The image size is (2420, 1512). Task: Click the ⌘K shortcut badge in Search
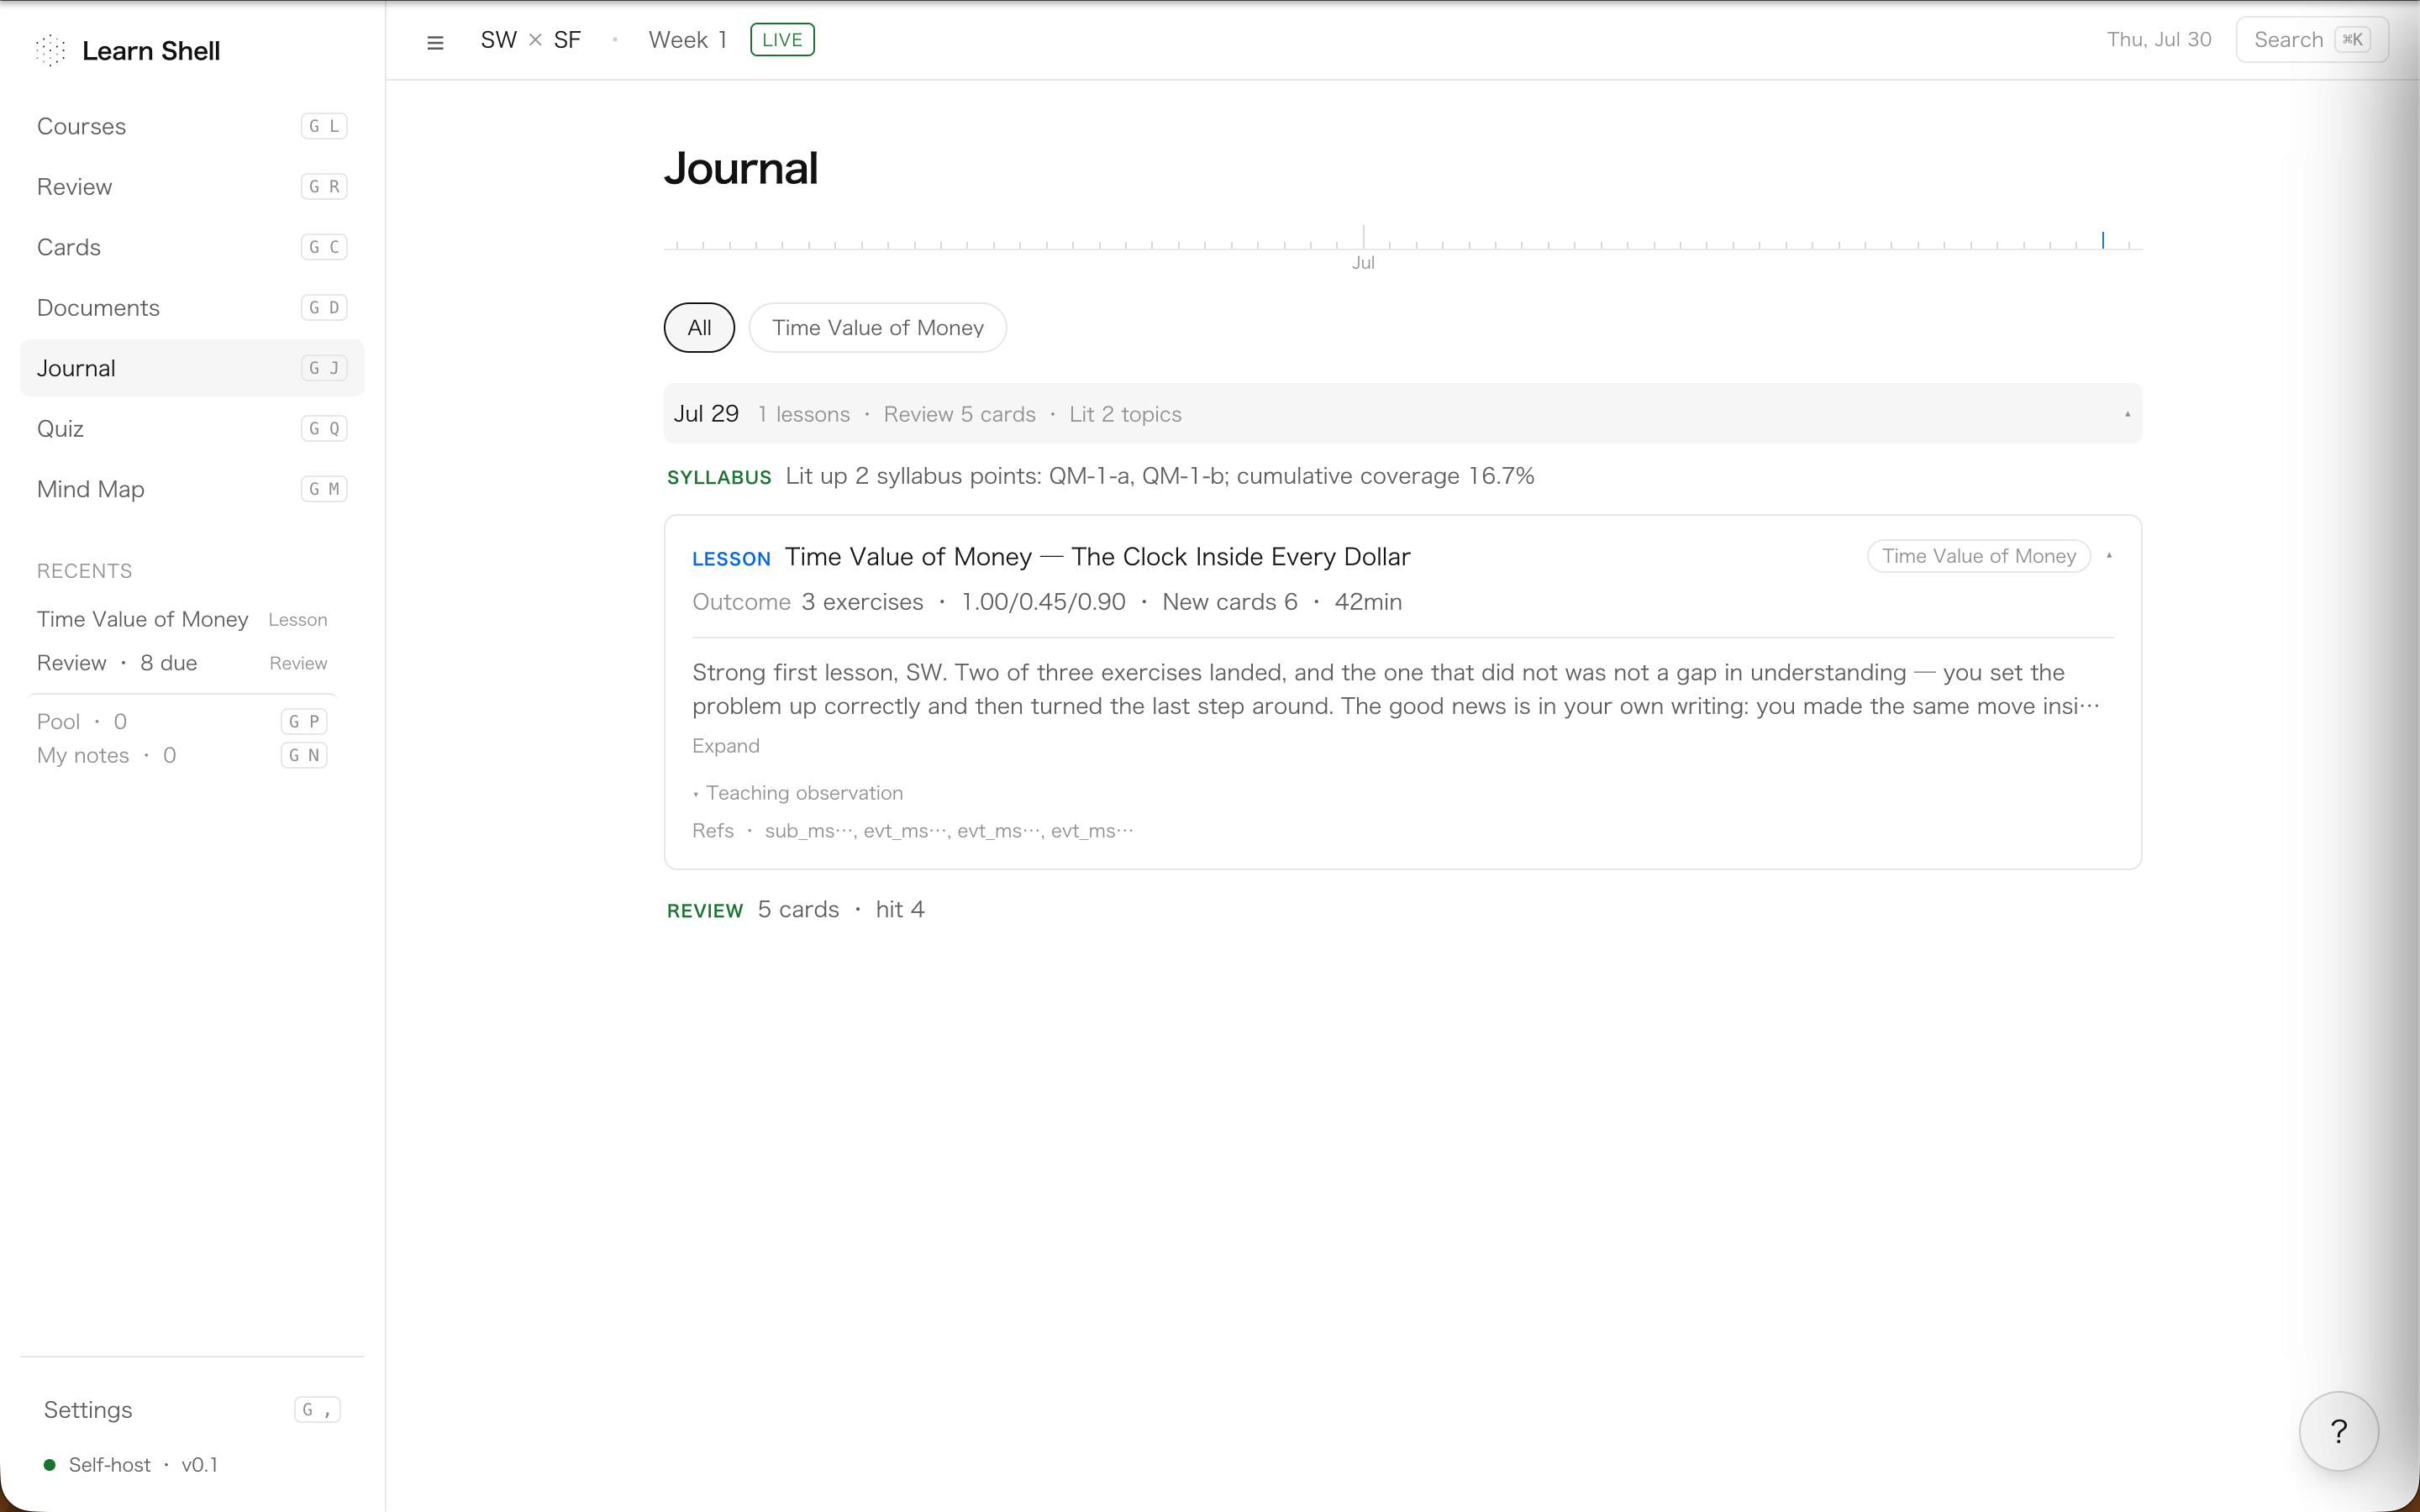(2352, 40)
